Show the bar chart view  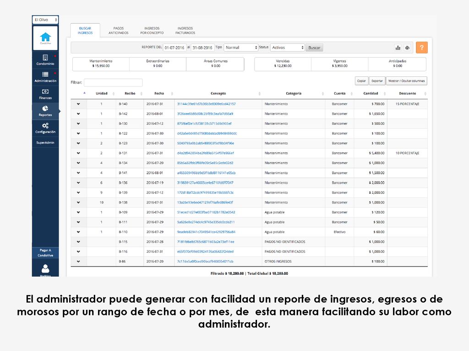pyautogui.click(x=398, y=48)
